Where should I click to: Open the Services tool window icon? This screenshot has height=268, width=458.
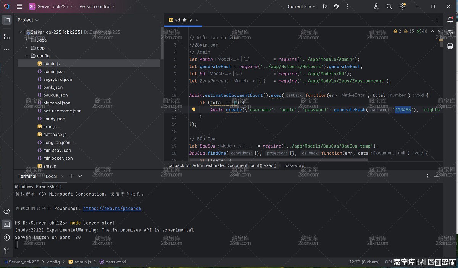[x=6, y=211]
